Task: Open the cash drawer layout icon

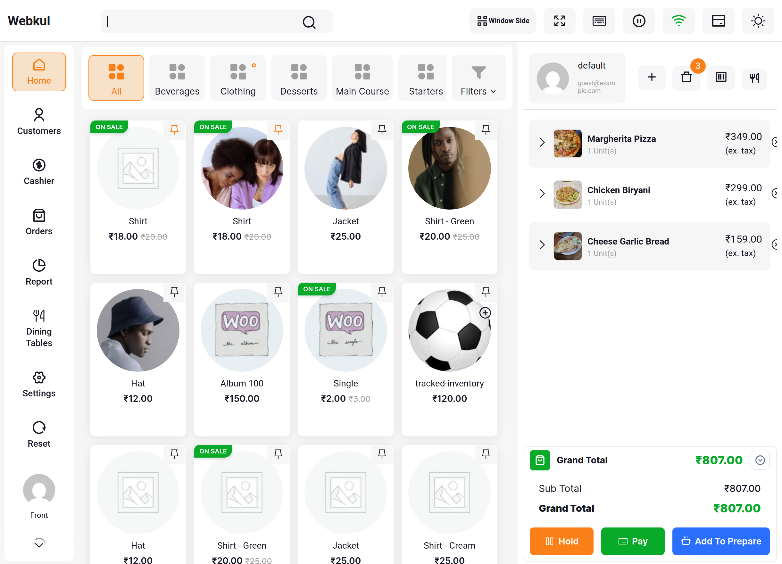Action: [x=718, y=21]
